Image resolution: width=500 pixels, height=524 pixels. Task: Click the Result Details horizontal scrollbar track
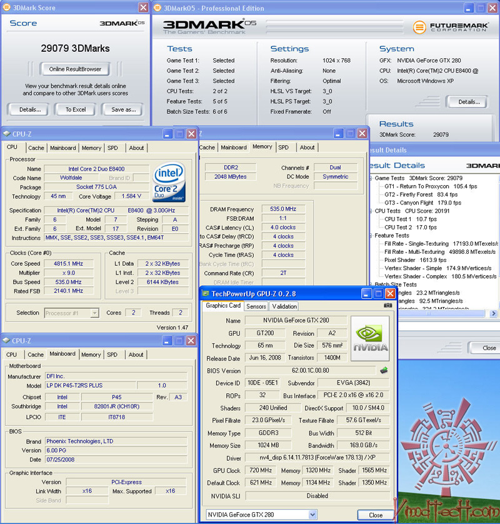click(x=429, y=313)
